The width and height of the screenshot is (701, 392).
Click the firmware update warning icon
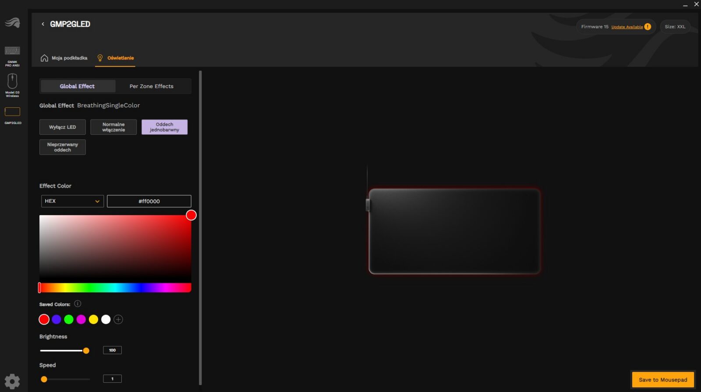[x=648, y=27]
